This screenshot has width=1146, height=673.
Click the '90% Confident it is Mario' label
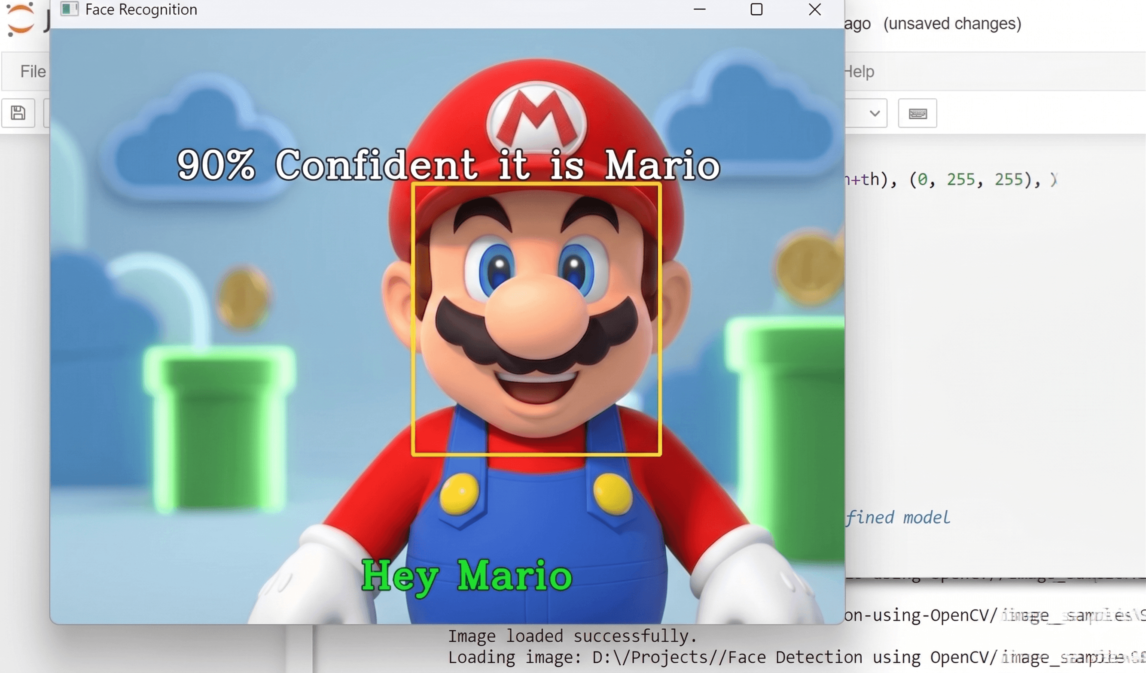(448, 164)
